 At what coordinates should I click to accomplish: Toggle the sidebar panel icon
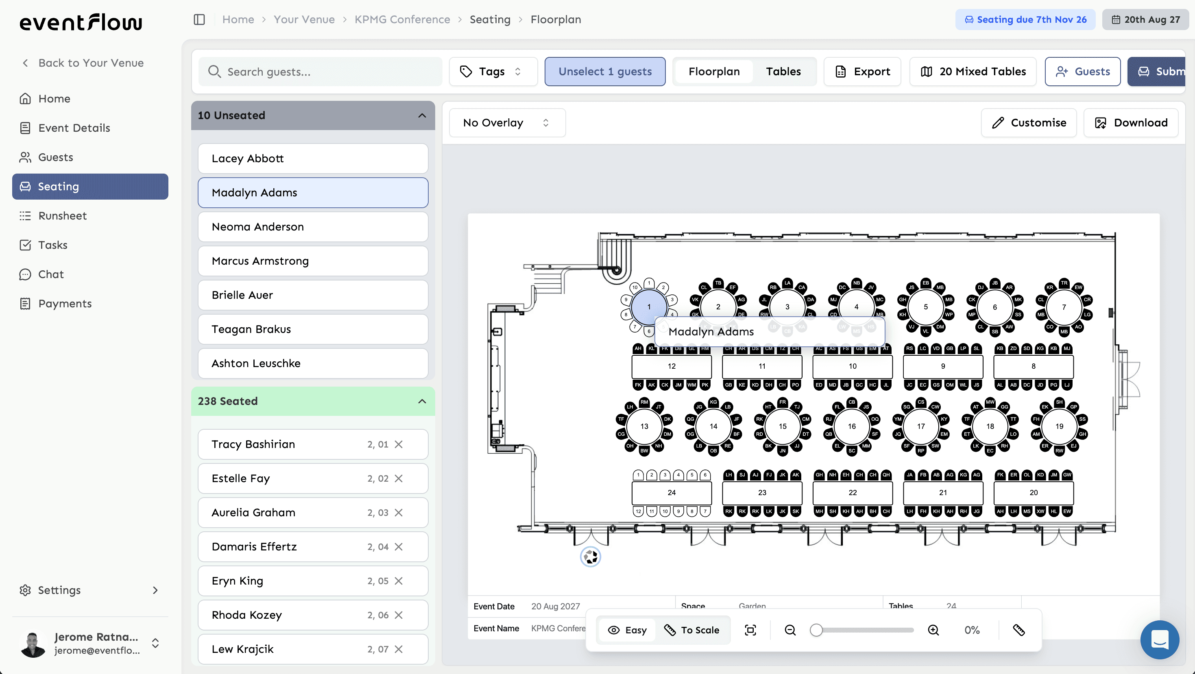199,20
